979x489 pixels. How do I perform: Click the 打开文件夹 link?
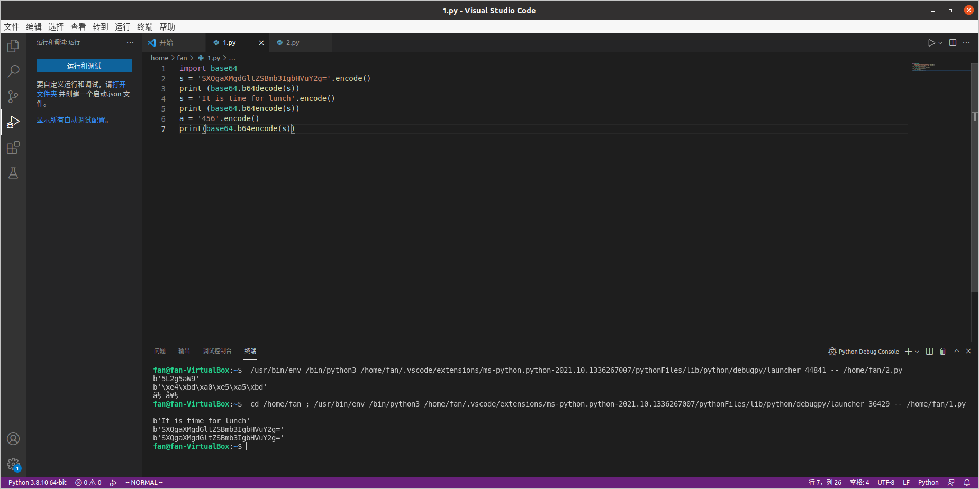119,85
